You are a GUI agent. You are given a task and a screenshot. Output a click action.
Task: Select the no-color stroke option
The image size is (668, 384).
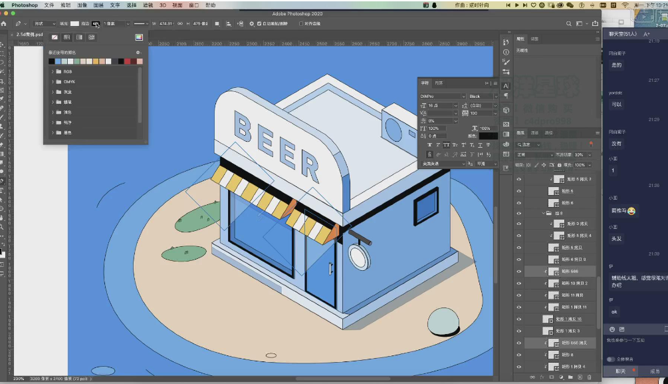(55, 37)
